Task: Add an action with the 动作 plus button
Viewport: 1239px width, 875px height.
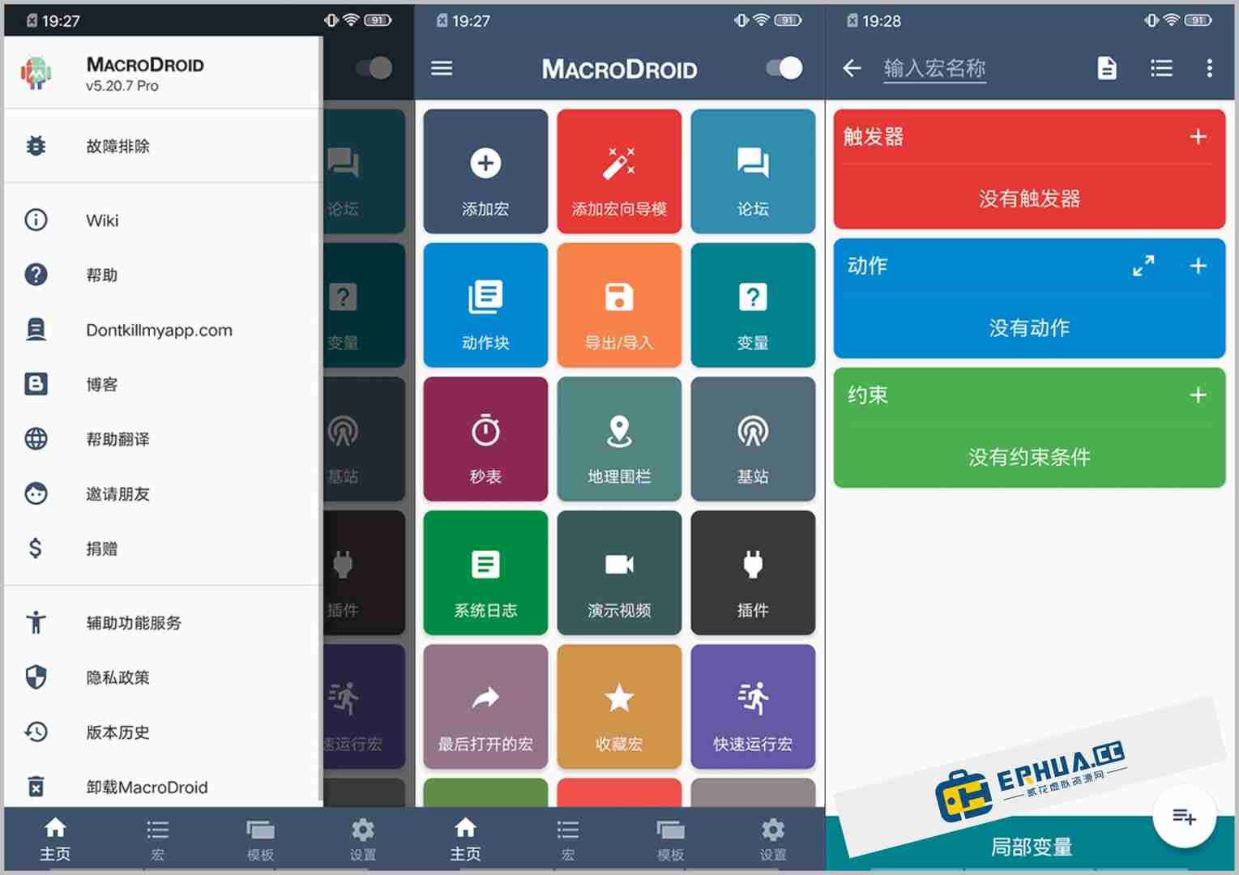Action: click(x=1198, y=266)
